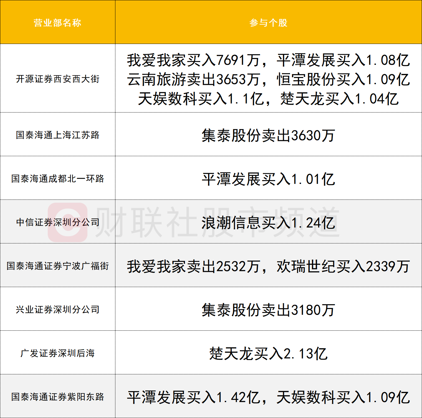
Task: Click the 平潭发展买入1.42亿 entry
Action: click(193, 397)
